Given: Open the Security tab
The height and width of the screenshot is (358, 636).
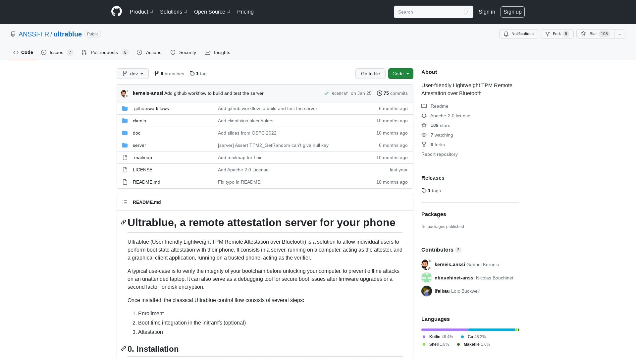Looking at the screenshot, I should 183,52.
